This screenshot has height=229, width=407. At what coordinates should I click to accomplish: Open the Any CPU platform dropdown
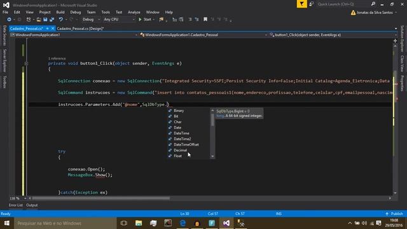click(x=119, y=20)
